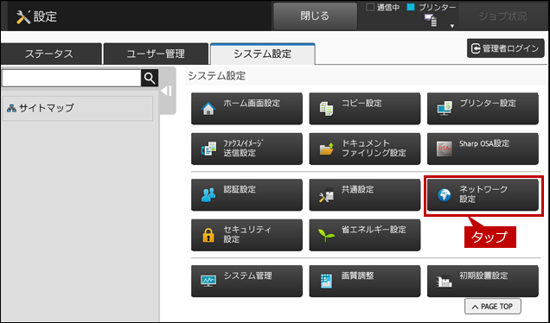Click the 管理者ログイン button

(505, 48)
